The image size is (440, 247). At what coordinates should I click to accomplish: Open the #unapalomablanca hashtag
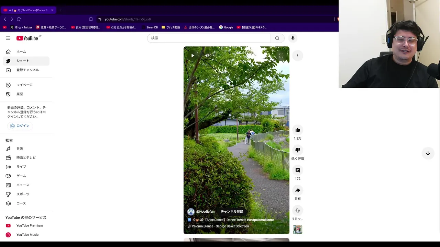[x=261, y=220]
